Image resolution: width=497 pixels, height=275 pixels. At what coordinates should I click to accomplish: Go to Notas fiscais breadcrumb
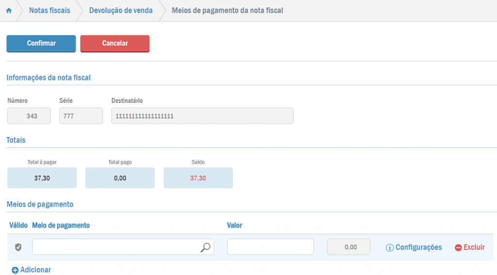coord(50,11)
